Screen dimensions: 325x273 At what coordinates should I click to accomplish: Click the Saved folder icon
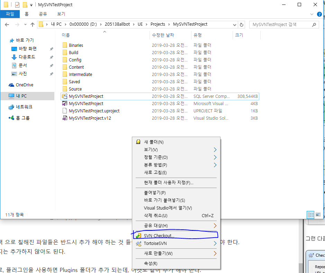(65, 82)
